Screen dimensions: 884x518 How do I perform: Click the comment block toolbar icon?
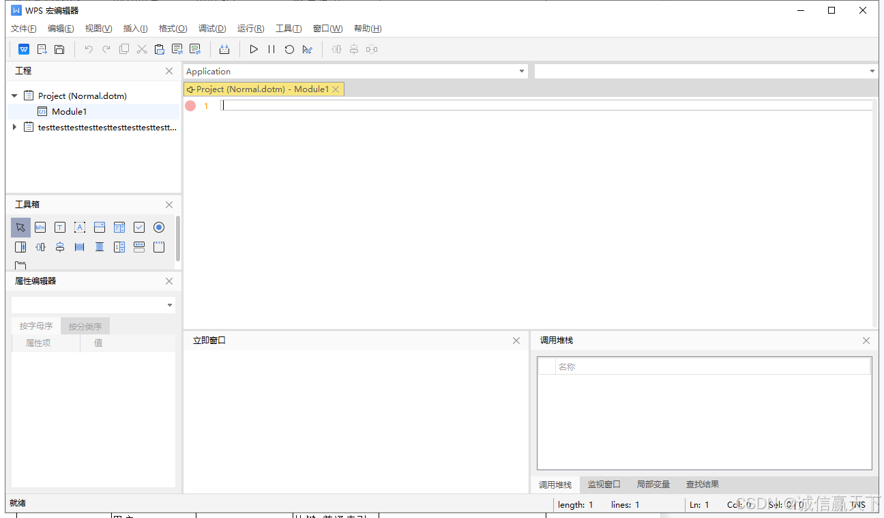click(x=177, y=49)
